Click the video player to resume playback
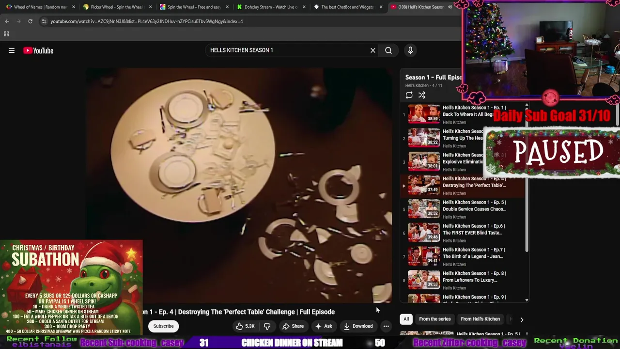The width and height of the screenshot is (620, 349). [x=239, y=186]
